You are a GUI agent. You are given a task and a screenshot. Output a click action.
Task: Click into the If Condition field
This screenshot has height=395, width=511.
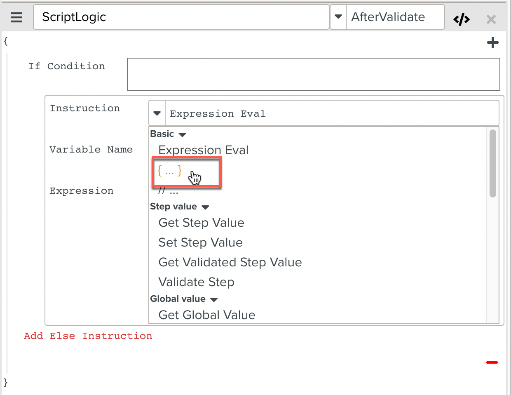click(313, 74)
